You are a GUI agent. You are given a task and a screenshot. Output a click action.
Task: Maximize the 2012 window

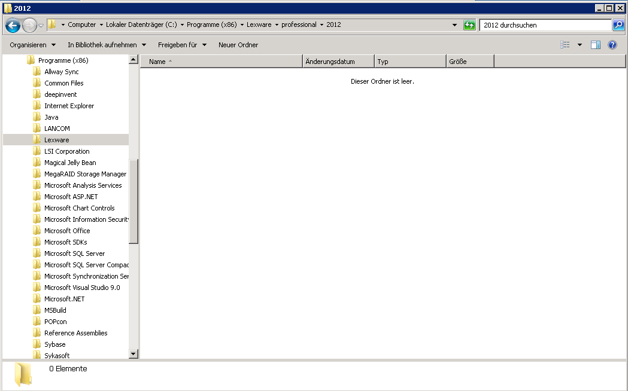tap(609, 8)
